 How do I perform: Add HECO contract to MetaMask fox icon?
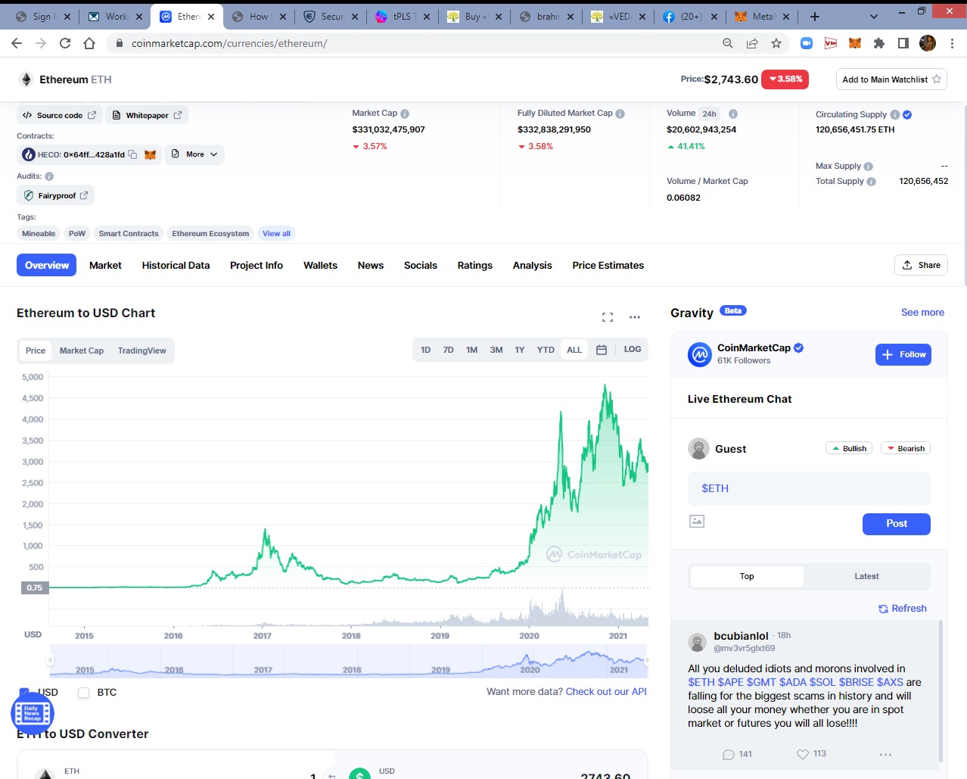point(150,154)
